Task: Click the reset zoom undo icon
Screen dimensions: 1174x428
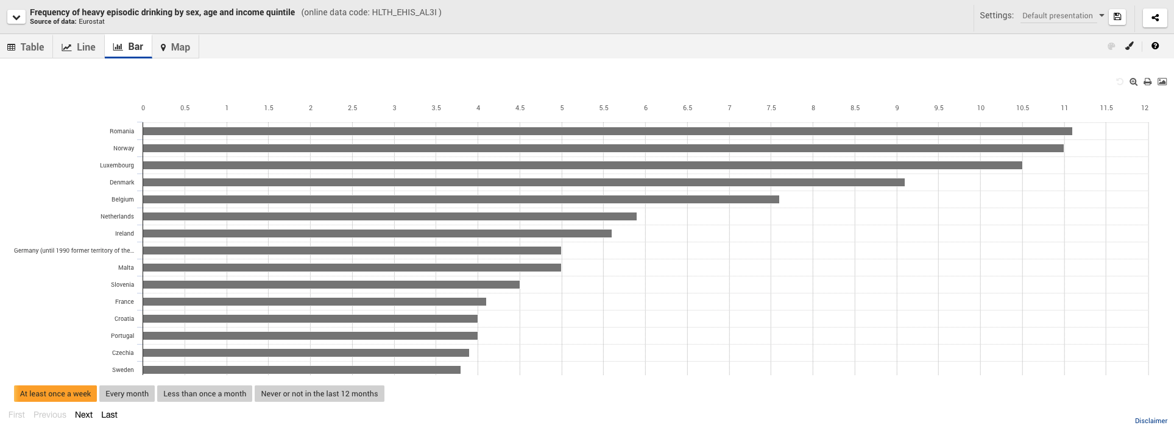Action: click(x=1119, y=82)
